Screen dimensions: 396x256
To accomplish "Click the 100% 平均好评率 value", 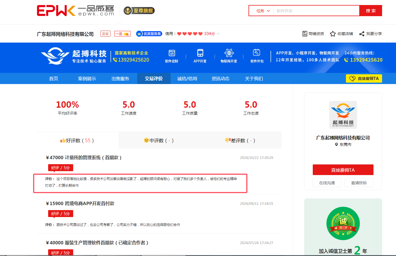I will tap(67, 105).
